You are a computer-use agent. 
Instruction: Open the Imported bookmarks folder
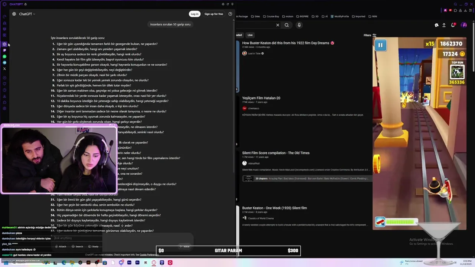point(358,16)
